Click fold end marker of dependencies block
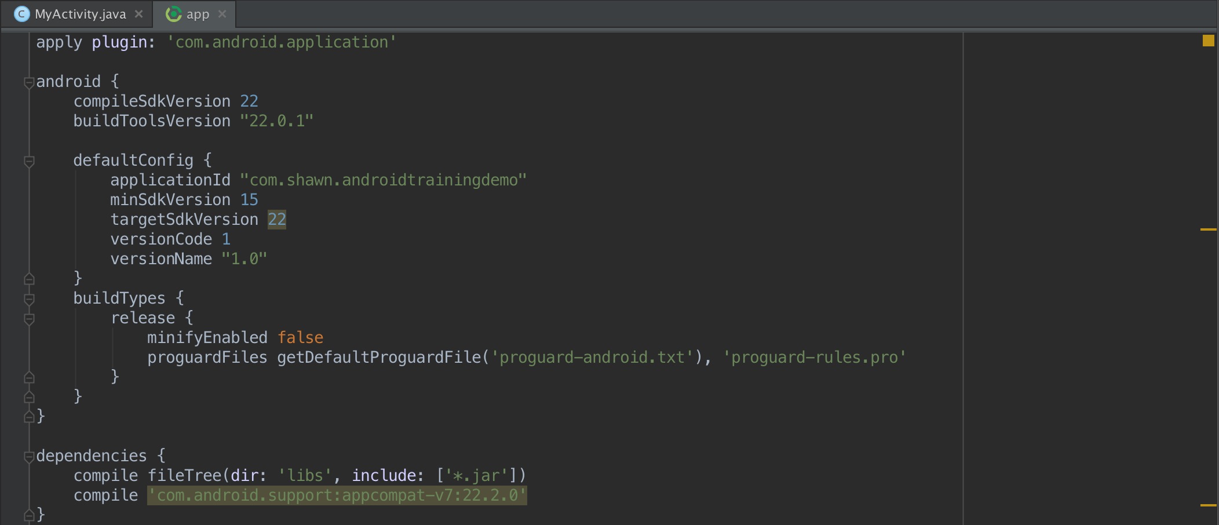1219x525 pixels. [29, 515]
